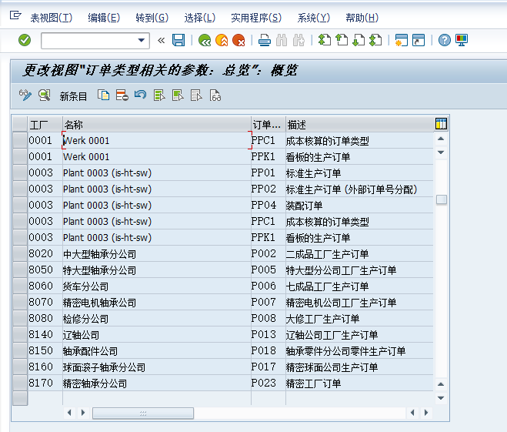Select row 0001 PPC1 via row selector

(x=20, y=140)
